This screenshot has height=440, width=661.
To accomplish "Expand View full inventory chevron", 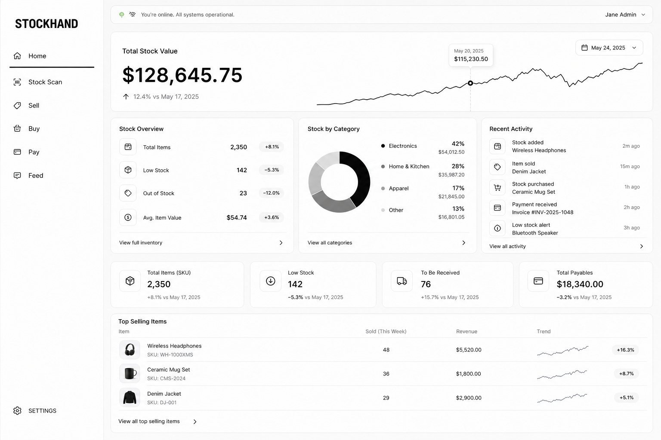I will [281, 243].
